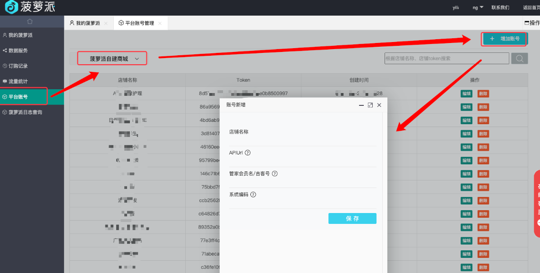
Task: Expand the 菠萝派自建商城 platform dropdown
Action: pos(112,59)
